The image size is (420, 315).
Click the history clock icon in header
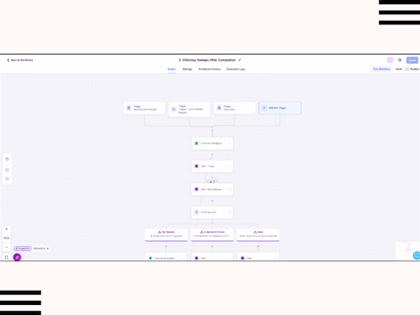coord(400,60)
